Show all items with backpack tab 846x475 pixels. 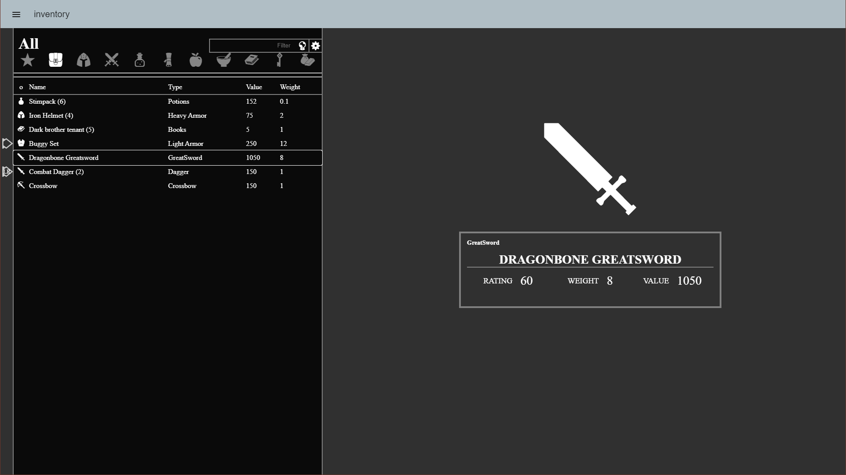[x=55, y=60]
